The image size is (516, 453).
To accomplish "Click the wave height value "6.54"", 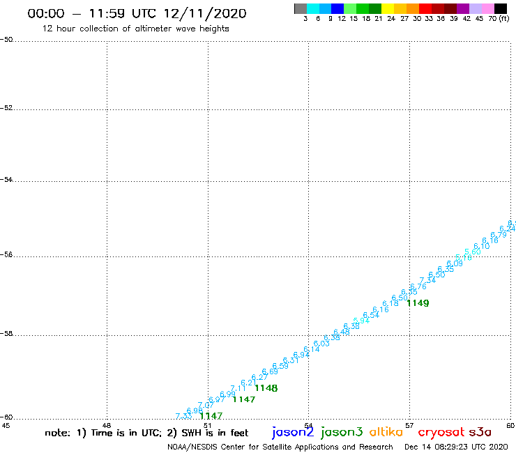I will [x=371, y=315].
